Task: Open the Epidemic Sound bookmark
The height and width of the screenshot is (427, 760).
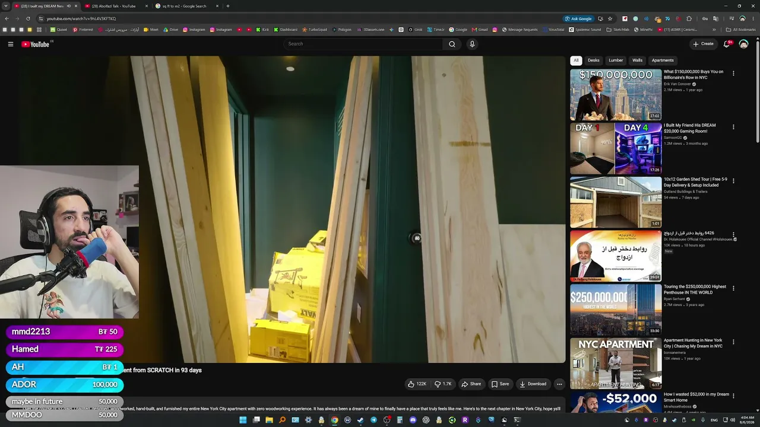Action: point(585,30)
